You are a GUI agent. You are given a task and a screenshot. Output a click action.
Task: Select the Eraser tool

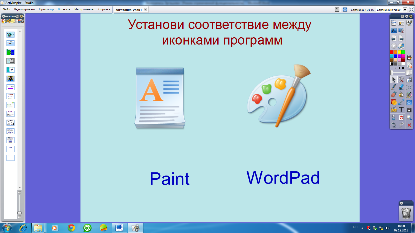point(394,95)
